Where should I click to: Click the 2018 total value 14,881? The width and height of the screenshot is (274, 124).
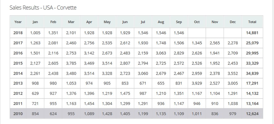252,33
